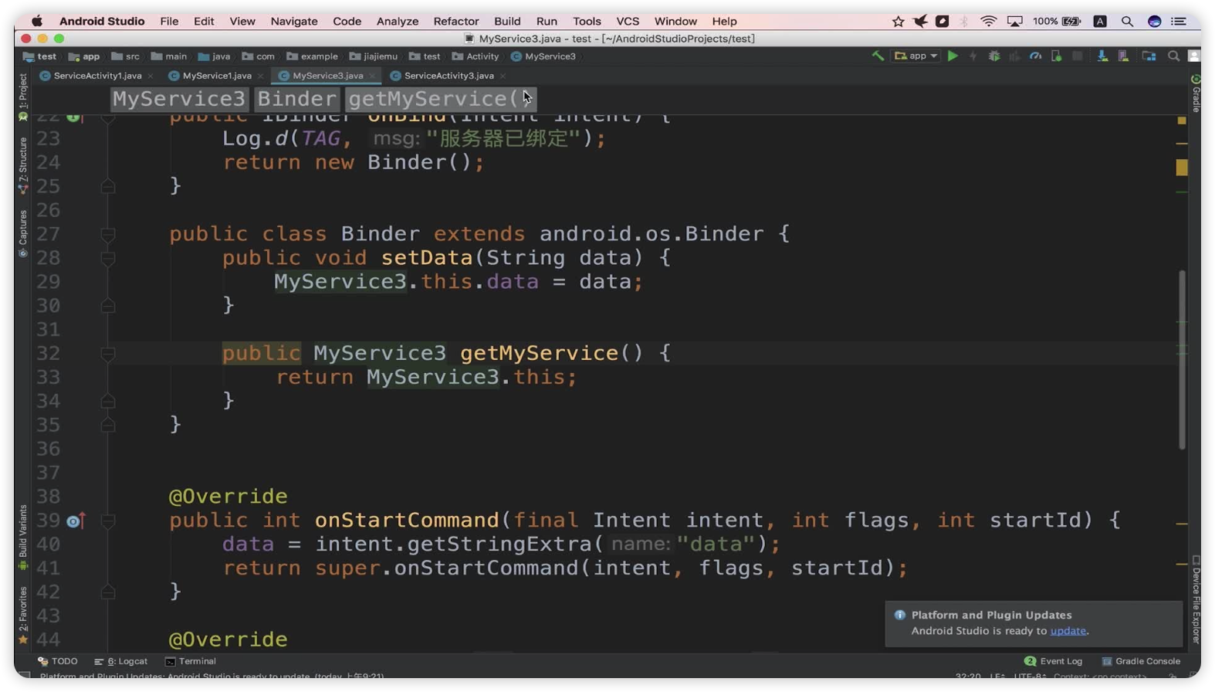This screenshot has height=692, width=1215.
Task: Click Apply Changes lightning icon
Action: (x=973, y=56)
